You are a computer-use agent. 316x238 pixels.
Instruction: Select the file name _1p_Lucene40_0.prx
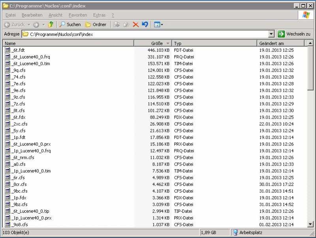click(32, 218)
